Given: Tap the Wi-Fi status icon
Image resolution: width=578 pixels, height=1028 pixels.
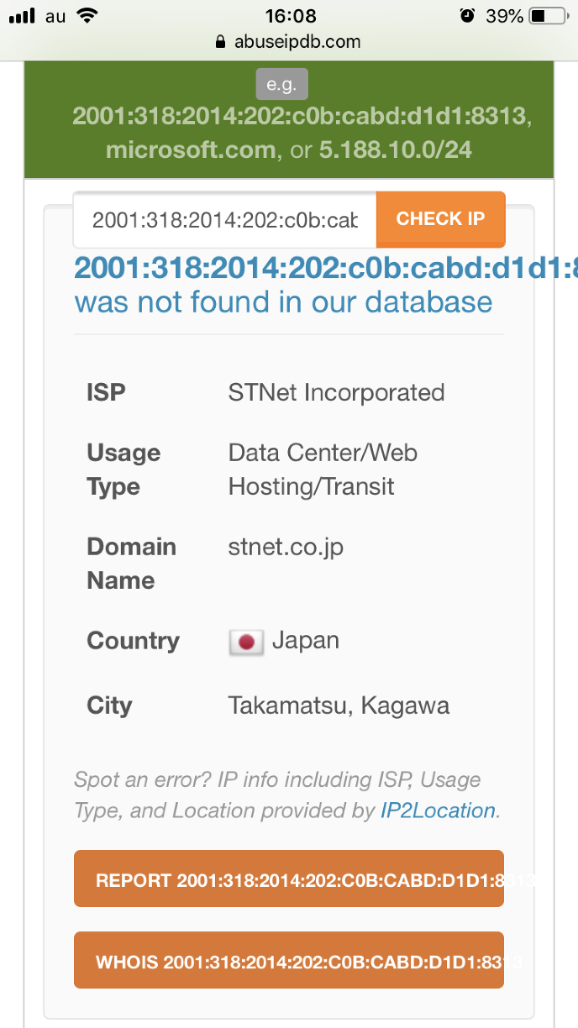Looking at the screenshot, I should coord(86,16).
